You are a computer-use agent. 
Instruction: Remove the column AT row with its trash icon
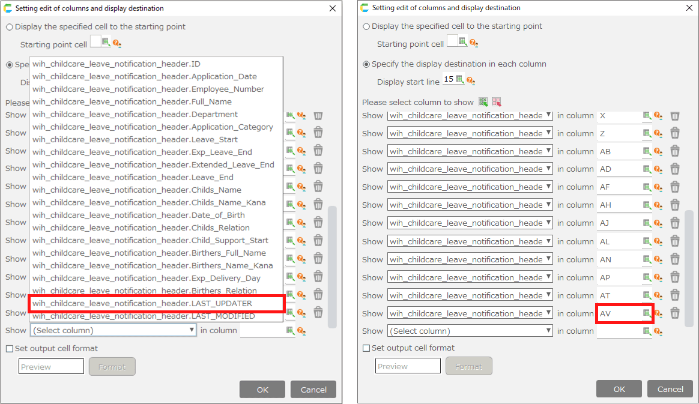[675, 295]
